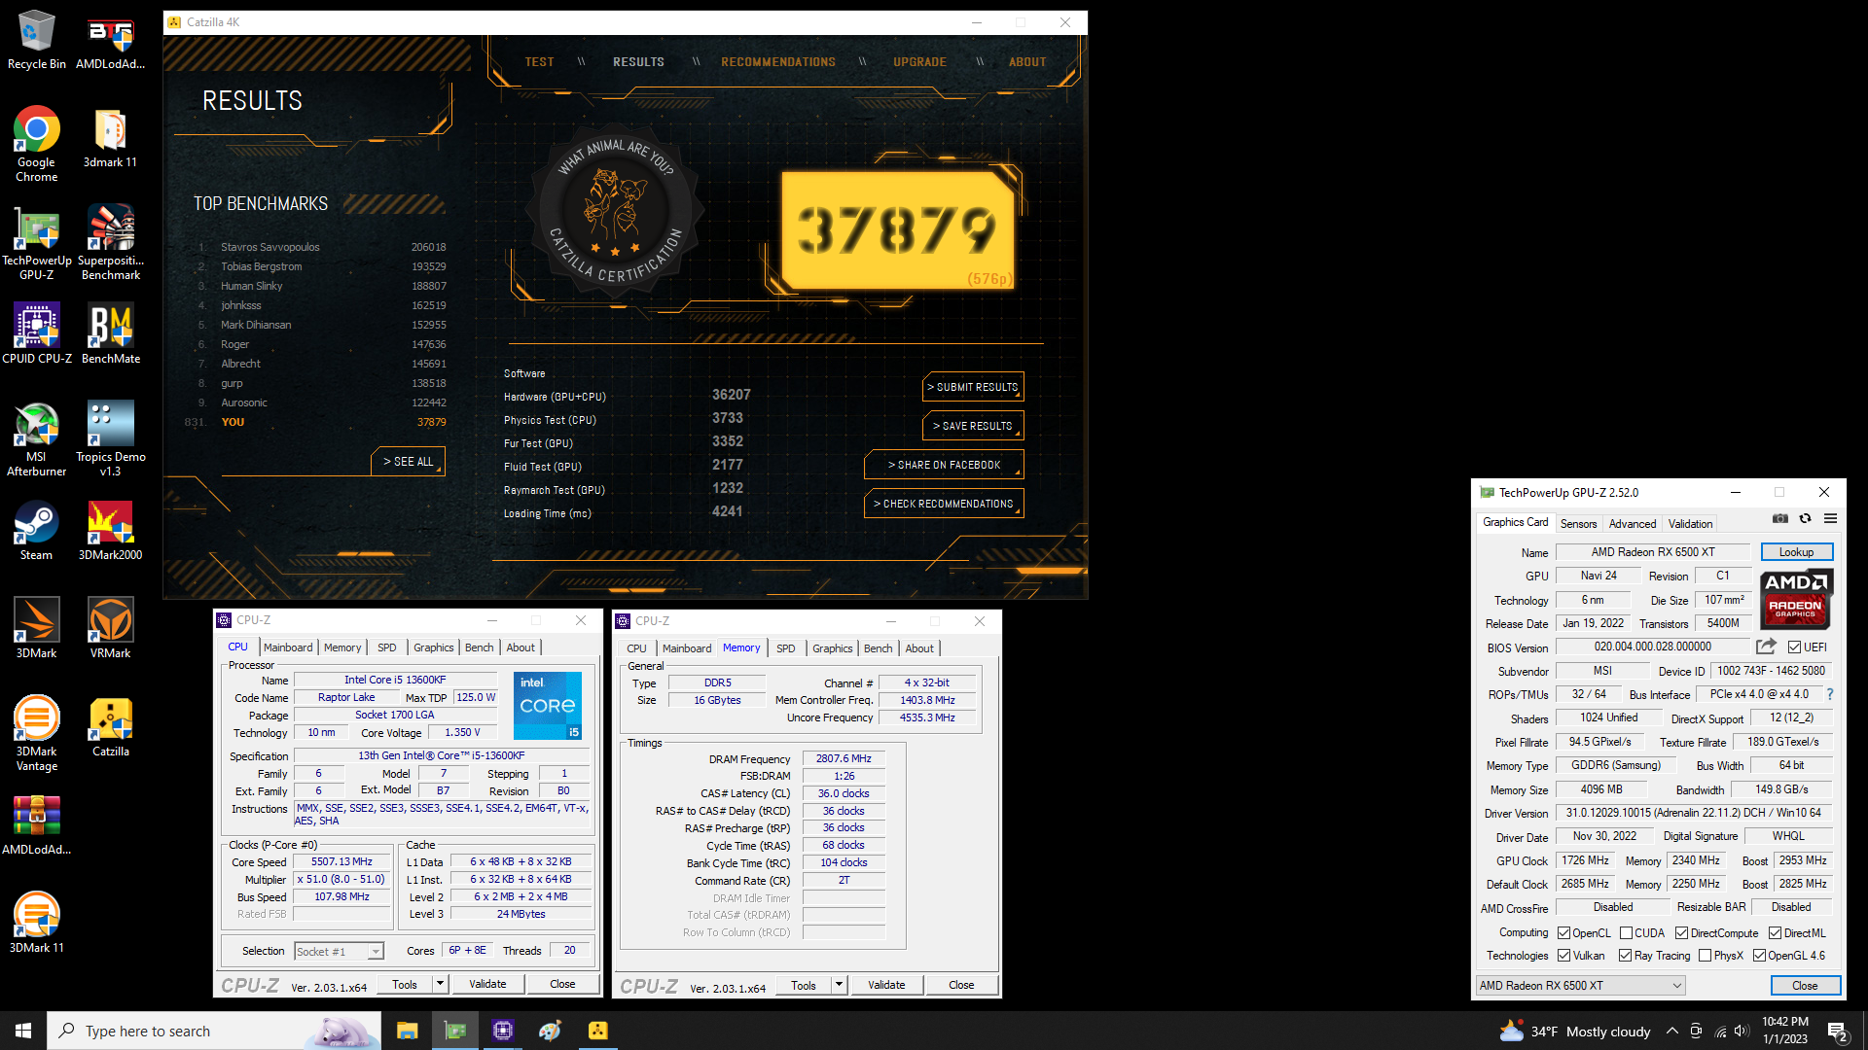Click CHECK RECOMMENDATIONS button
This screenshot has width=1868, height=1050.
point(944,504)
